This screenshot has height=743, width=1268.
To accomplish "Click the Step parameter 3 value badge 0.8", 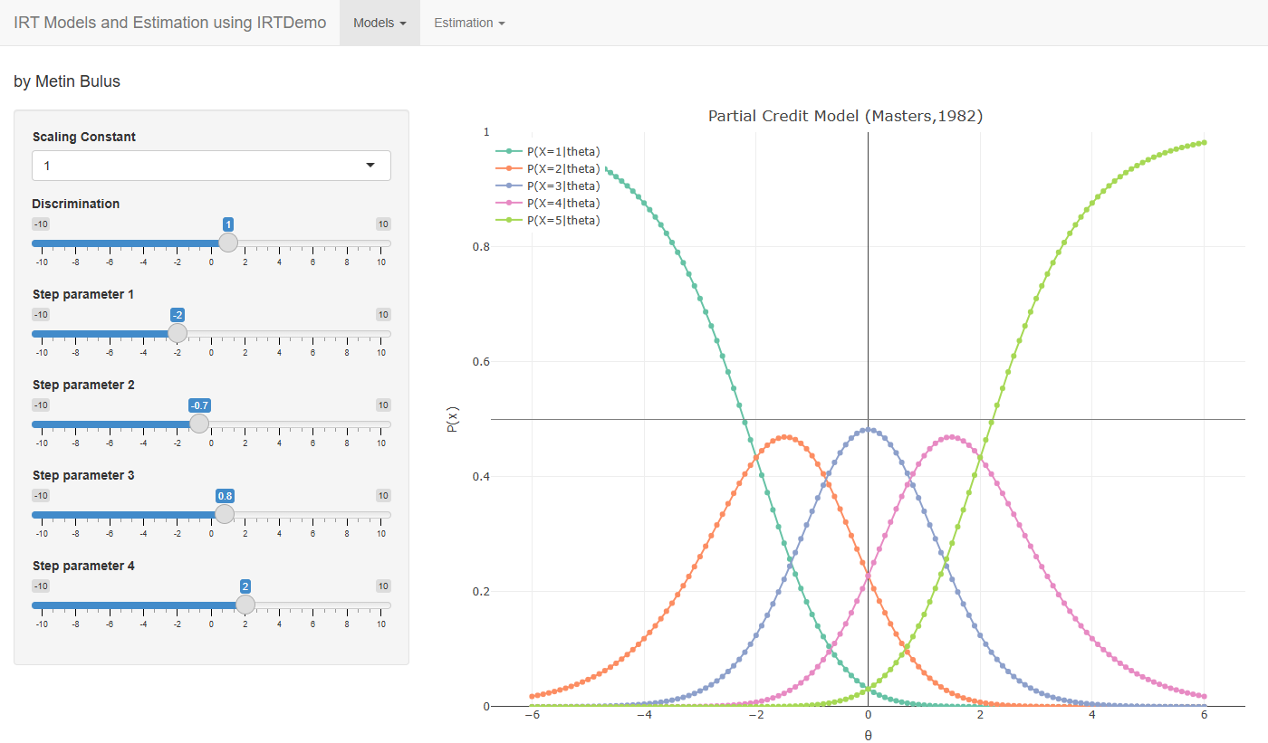I will point(226,496).
